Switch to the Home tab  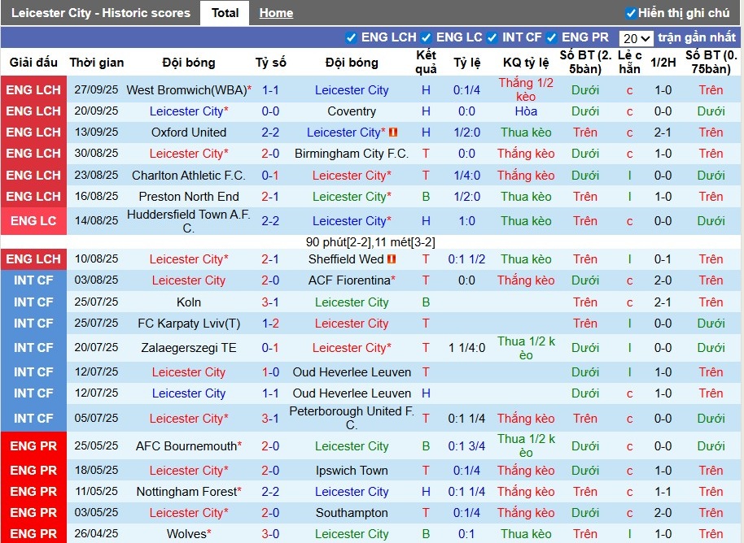click(x=276, y=12)
